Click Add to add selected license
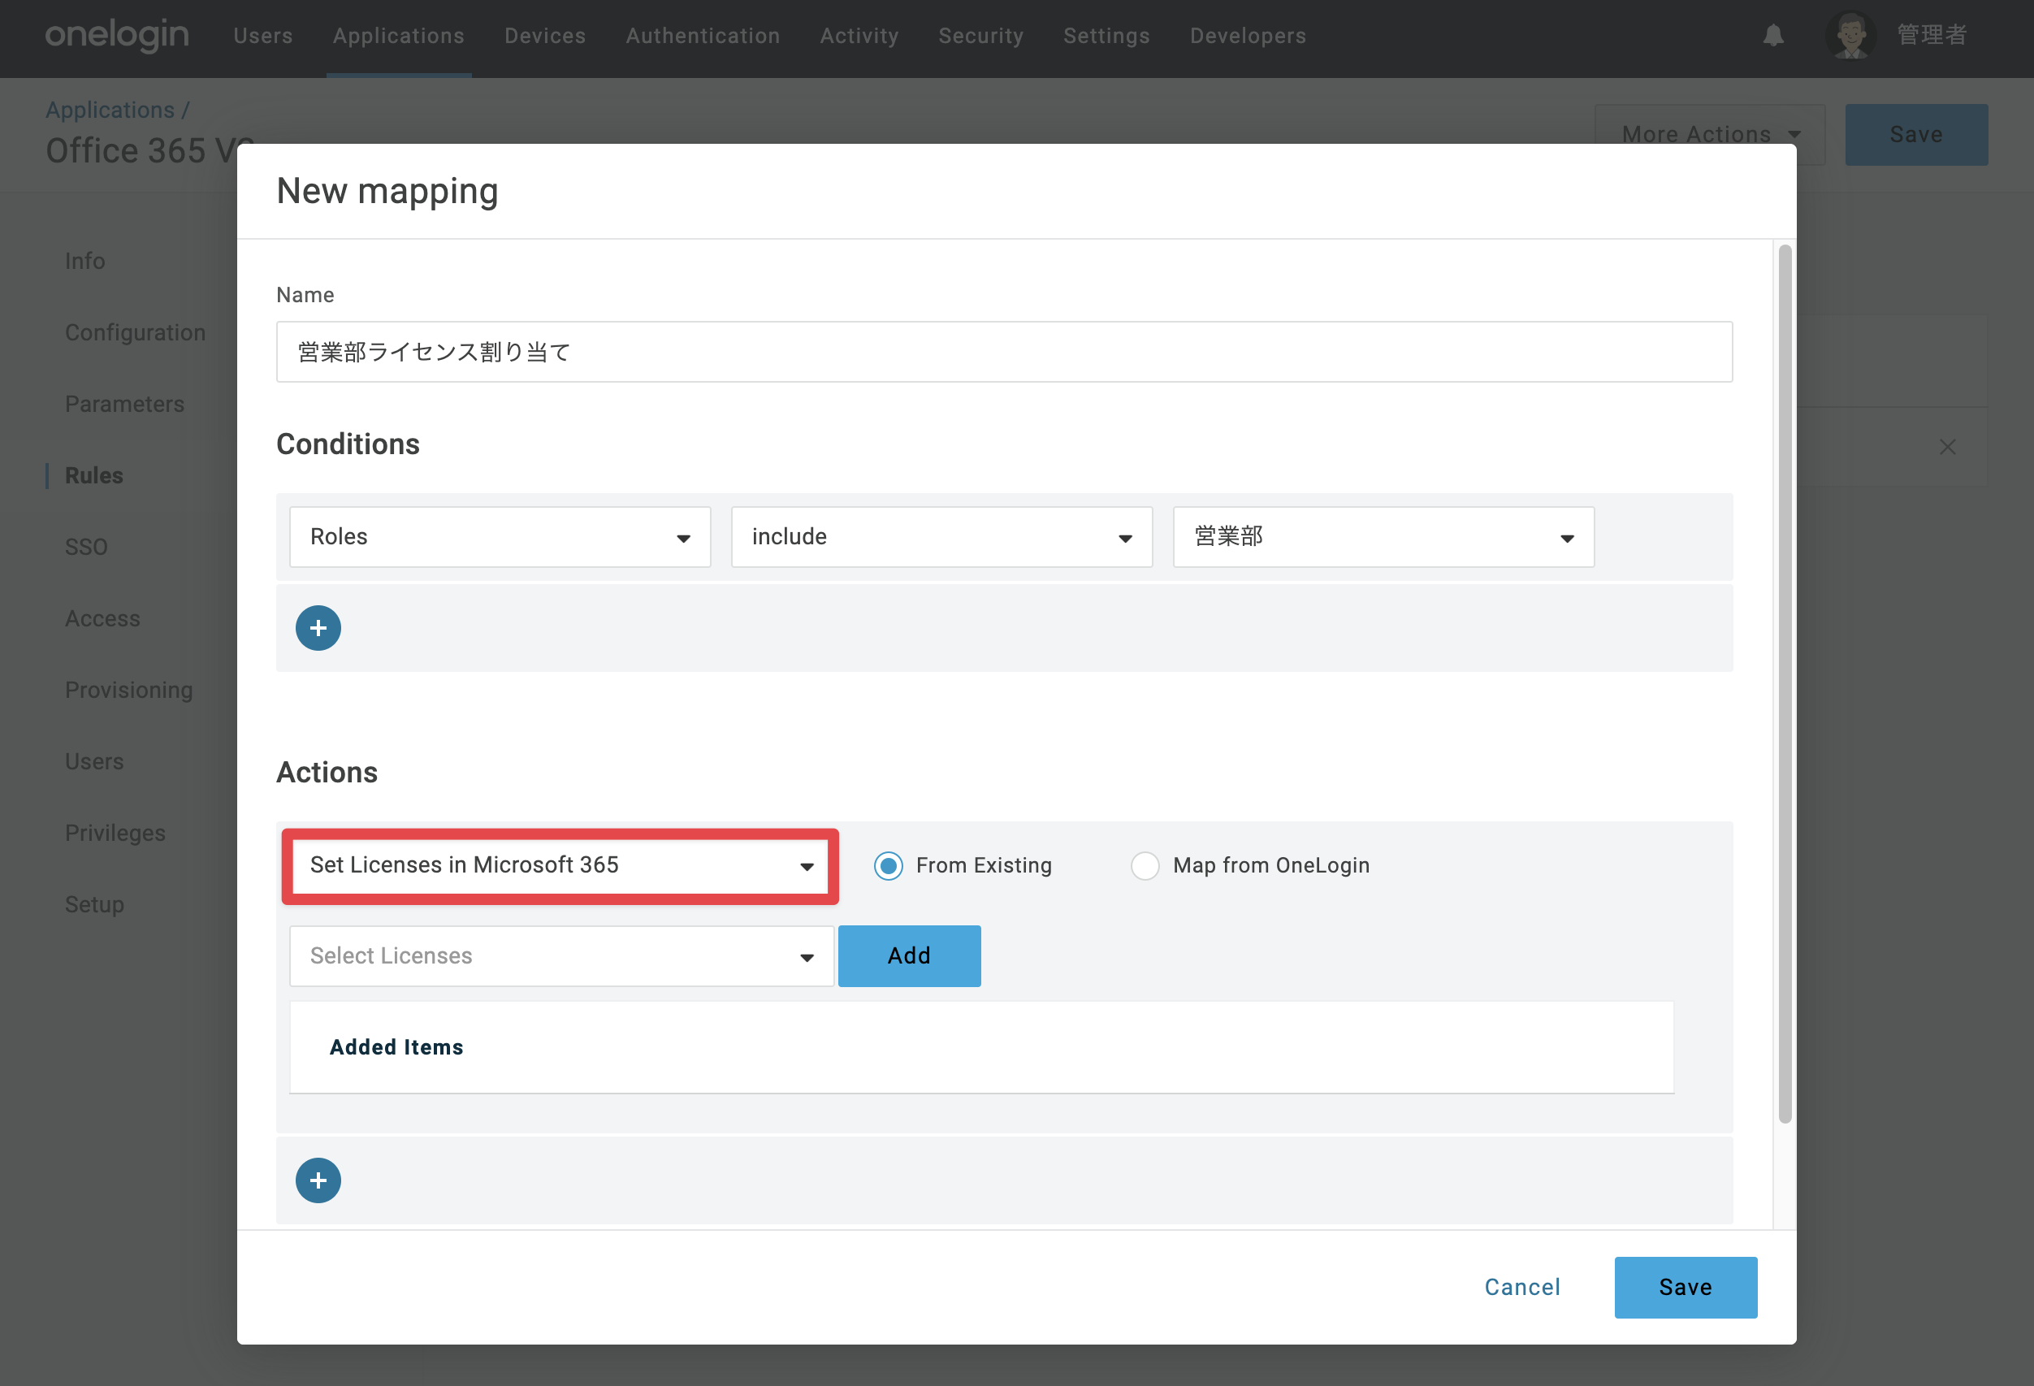The width and height of the screenshot is (2034, 1386). (x=909, y=956)
